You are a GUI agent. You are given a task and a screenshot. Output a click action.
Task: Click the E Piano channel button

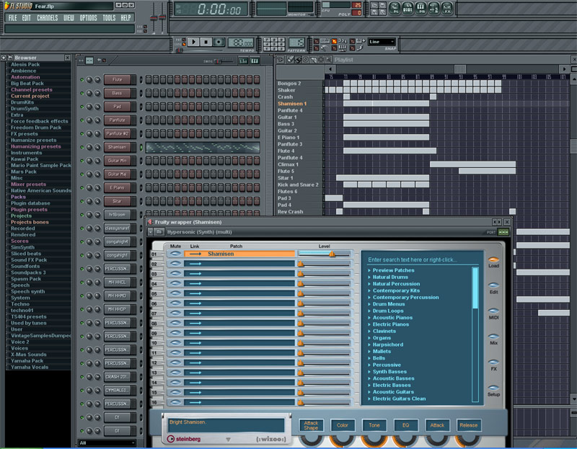tap(117, 187)
